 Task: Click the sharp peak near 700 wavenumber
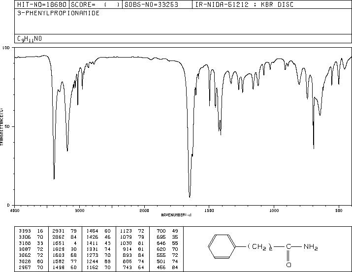(x=314, y=148)
